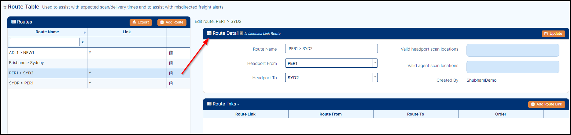Delete the SYDR > PER1 route
This screenshot has height=135, width=571.
171,83
